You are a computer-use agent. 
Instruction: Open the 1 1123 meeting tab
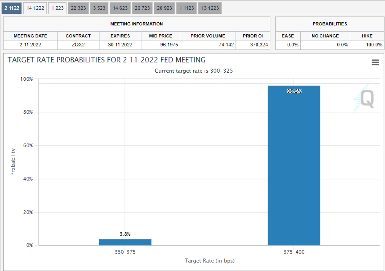point(186,8)
